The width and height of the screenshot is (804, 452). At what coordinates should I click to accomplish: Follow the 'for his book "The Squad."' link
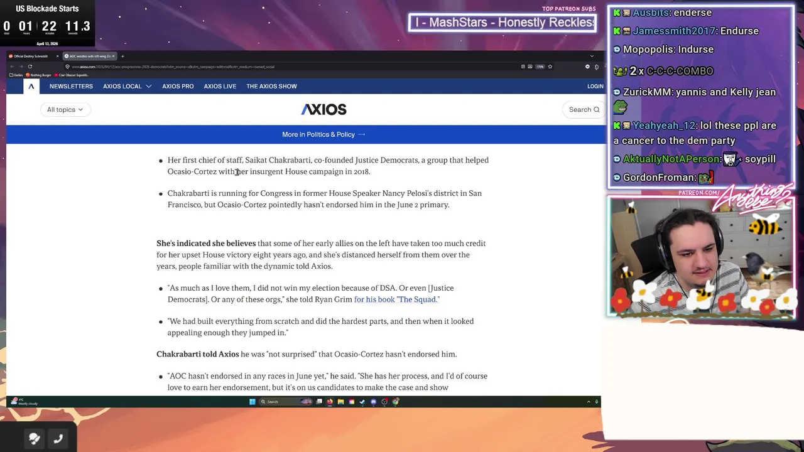point(396,299)
